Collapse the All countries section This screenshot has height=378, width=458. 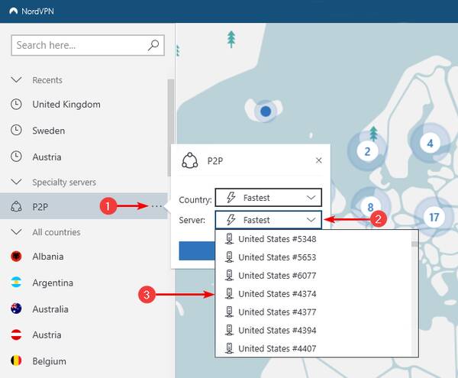16,232
